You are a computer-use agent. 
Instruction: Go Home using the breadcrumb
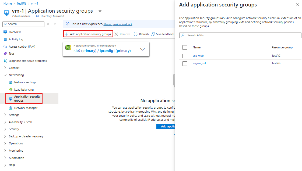pos(7,3)
